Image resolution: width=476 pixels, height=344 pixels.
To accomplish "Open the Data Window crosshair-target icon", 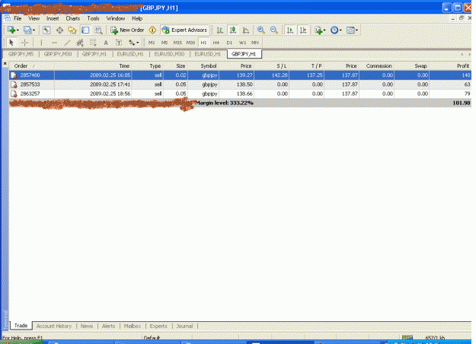I will pyautogui.click(x=59, y=30).
